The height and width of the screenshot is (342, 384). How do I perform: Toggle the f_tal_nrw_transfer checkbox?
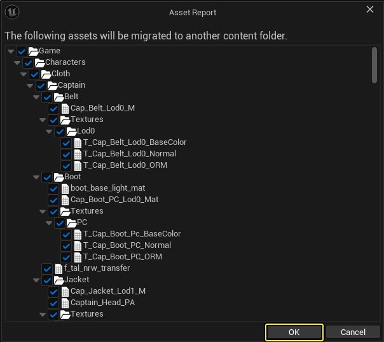tap(47, 269)
